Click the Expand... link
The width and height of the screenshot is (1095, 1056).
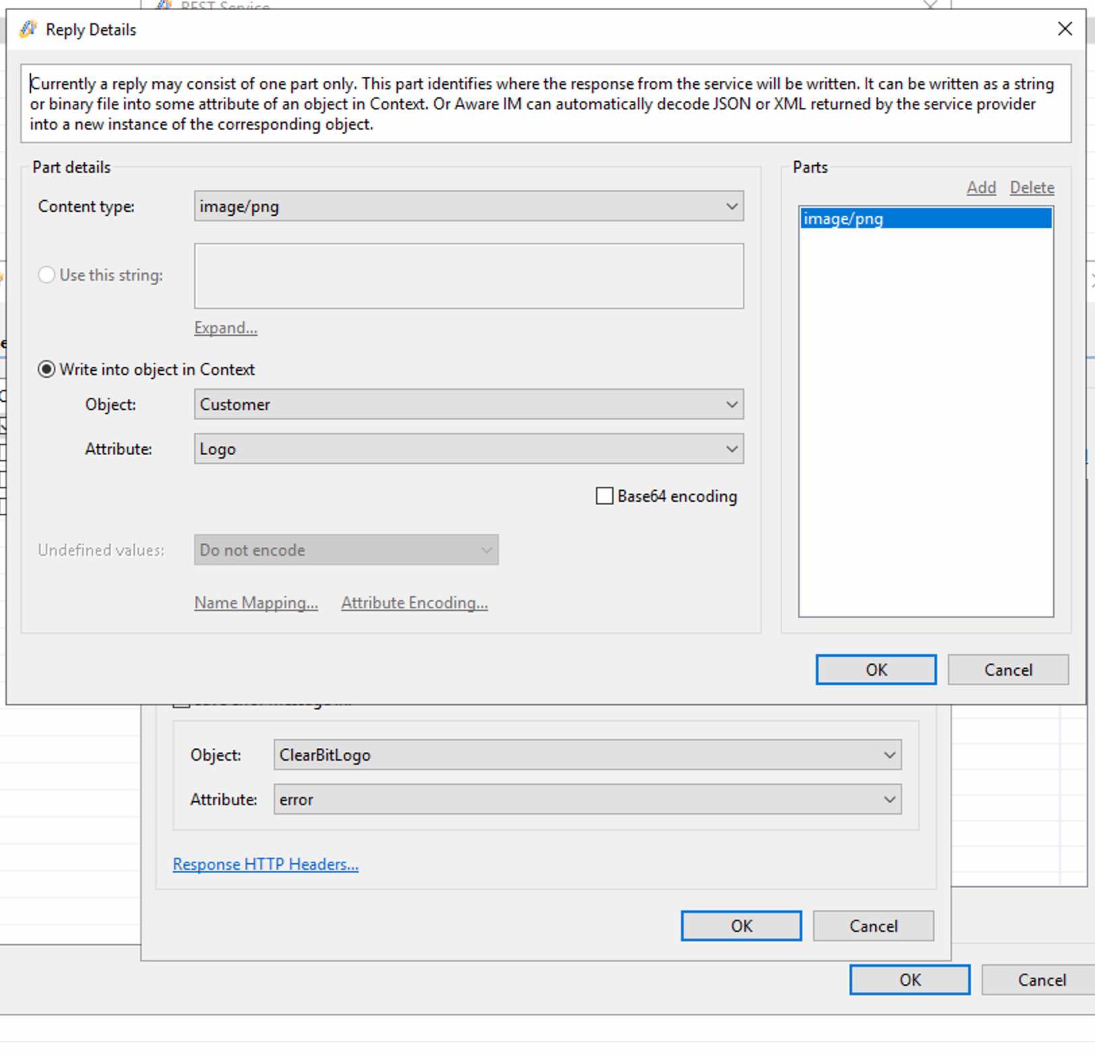tap(225, 328)
